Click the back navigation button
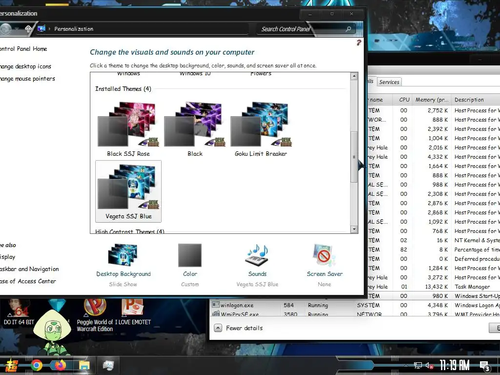This screenshot has width=500, height=375. tap(6, 29)
